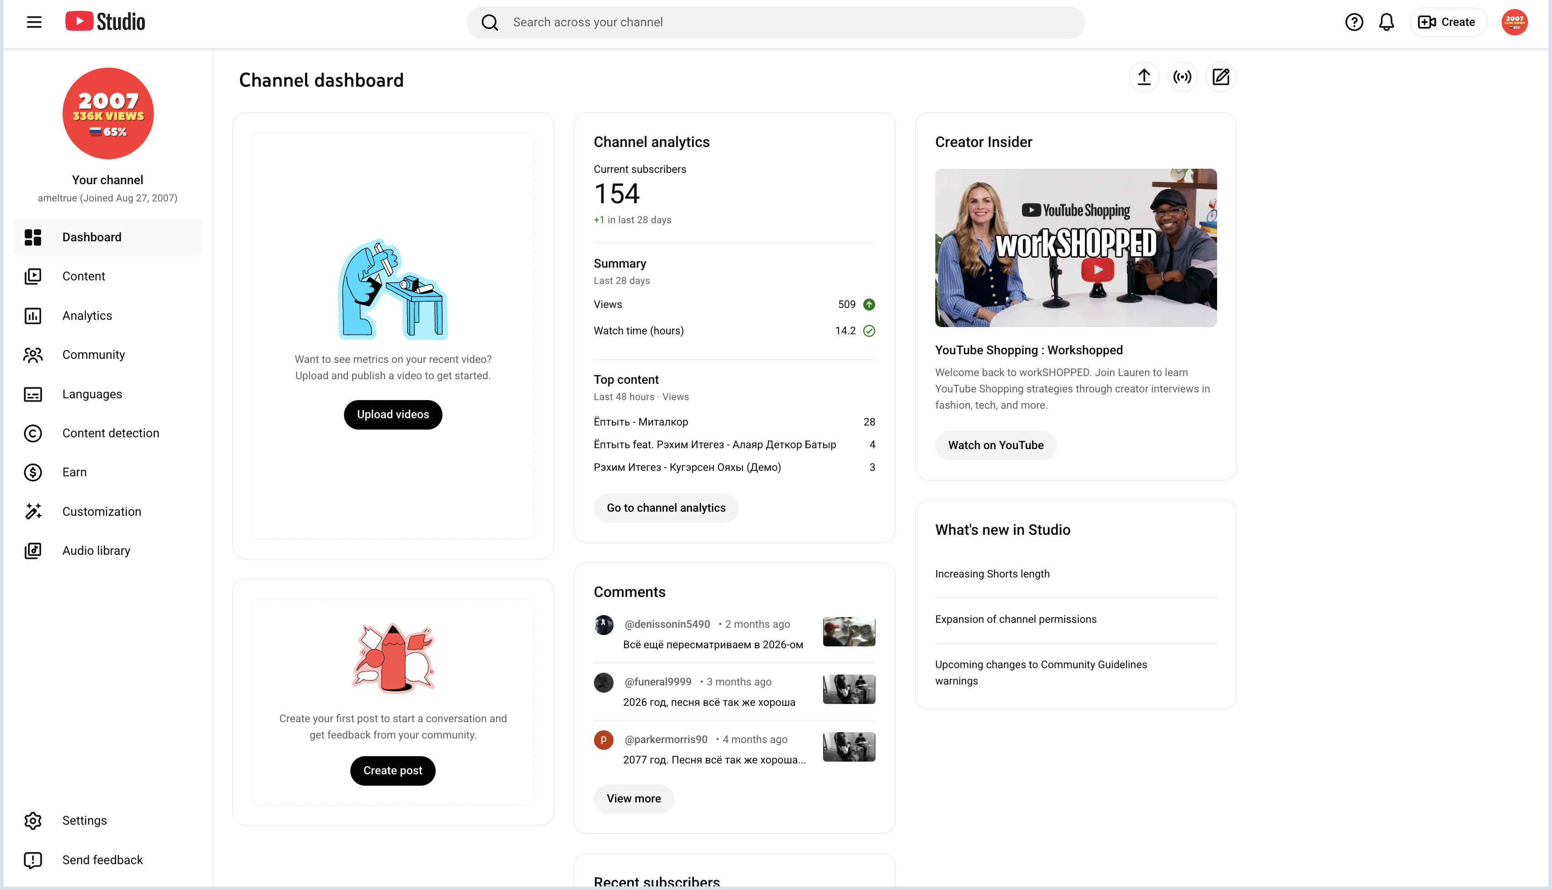Select Dashboard in the sidebar
Screen dimensions: 1552x890
pos(108,237)
